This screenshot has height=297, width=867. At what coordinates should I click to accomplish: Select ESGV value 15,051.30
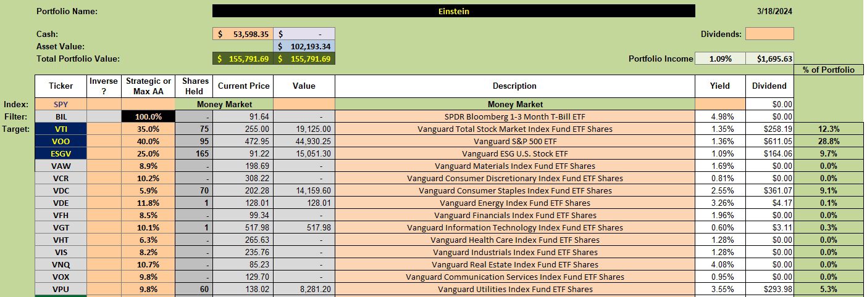tap(304, 154)
